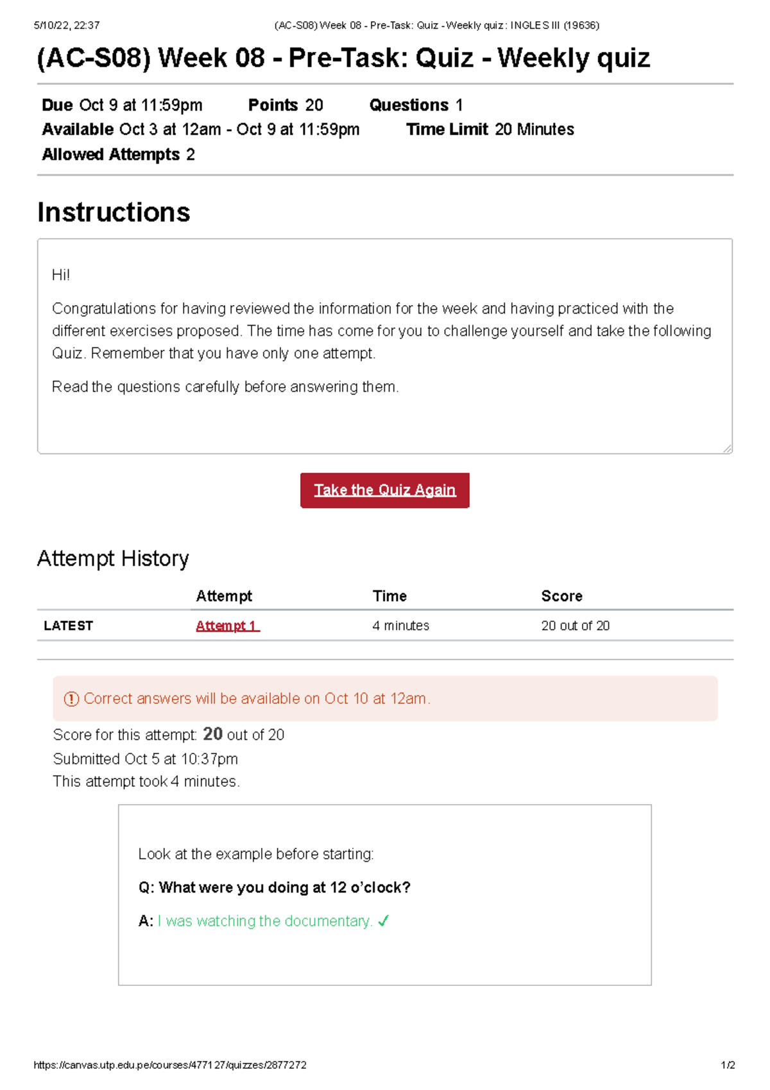Click the warning info icon before correct answers notice

pyautogui.click(x=73, y=699)
